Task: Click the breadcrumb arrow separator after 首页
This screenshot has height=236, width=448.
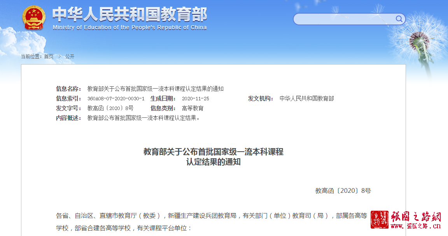Action: pyautogui.click(x=59, y=56)
